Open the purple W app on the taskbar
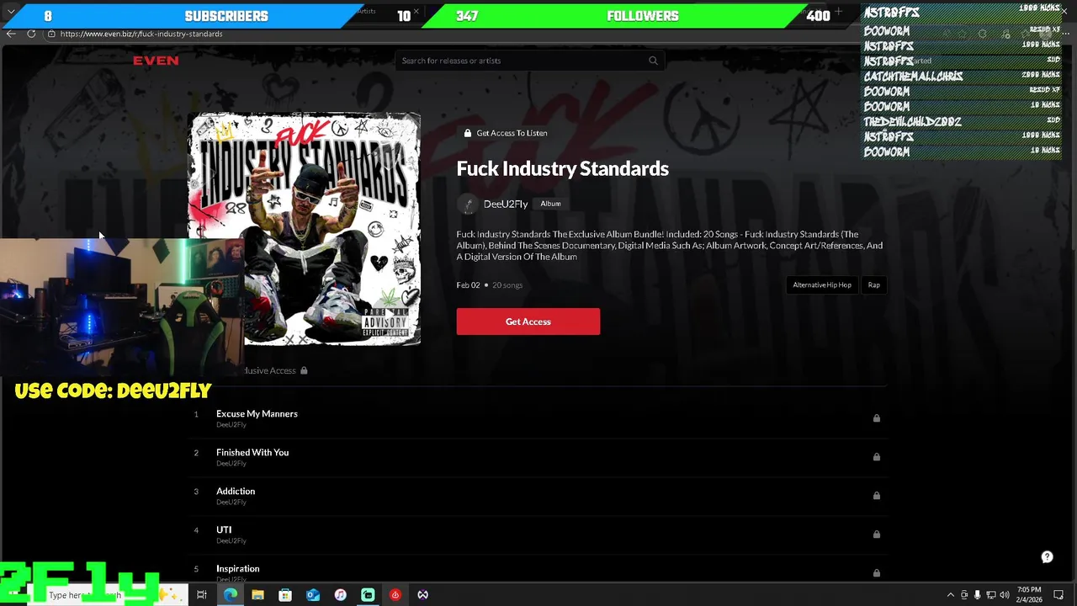Viewport: 1077px width, 606px height. coord(422,595)
